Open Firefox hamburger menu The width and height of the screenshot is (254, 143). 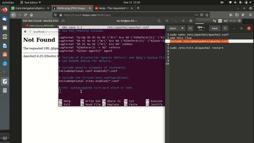[x=250, y=15]
